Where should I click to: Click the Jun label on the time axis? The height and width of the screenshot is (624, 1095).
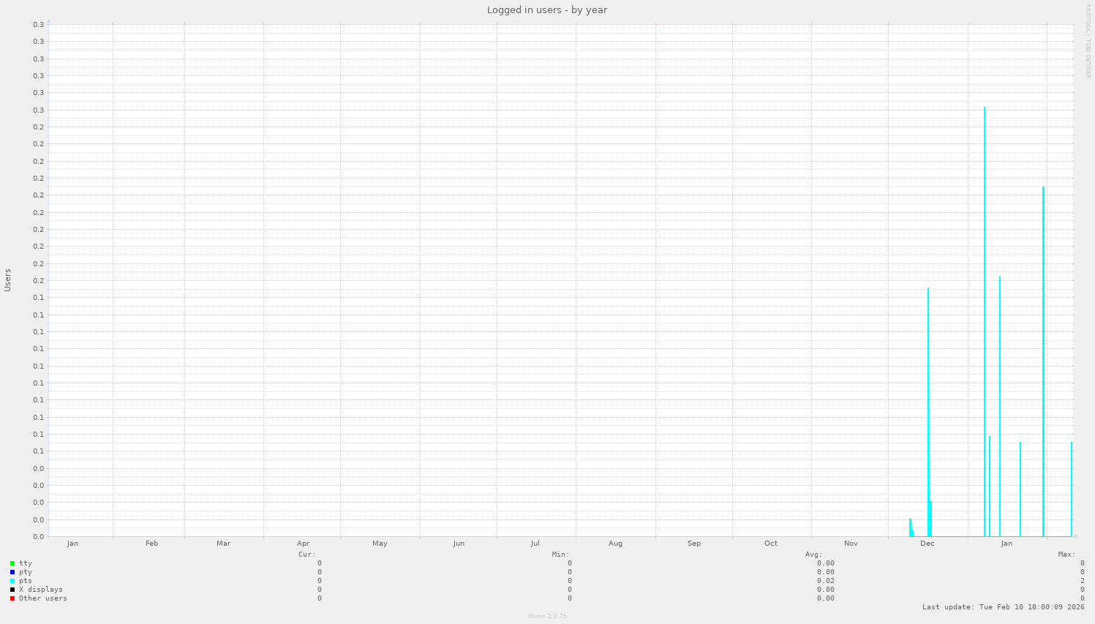pyautogui.click(x=459, y=544)
